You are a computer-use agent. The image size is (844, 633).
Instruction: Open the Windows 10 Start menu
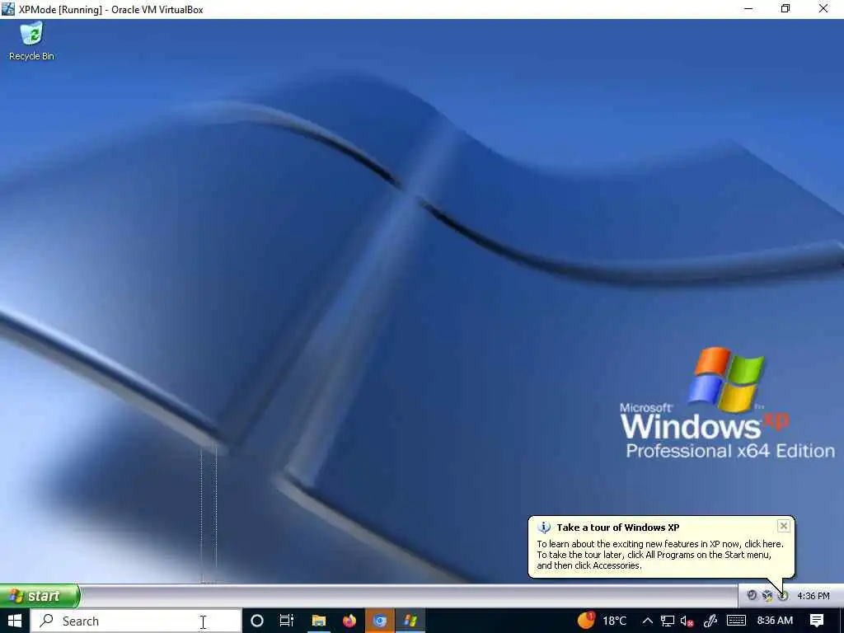[x=15, y=621]
